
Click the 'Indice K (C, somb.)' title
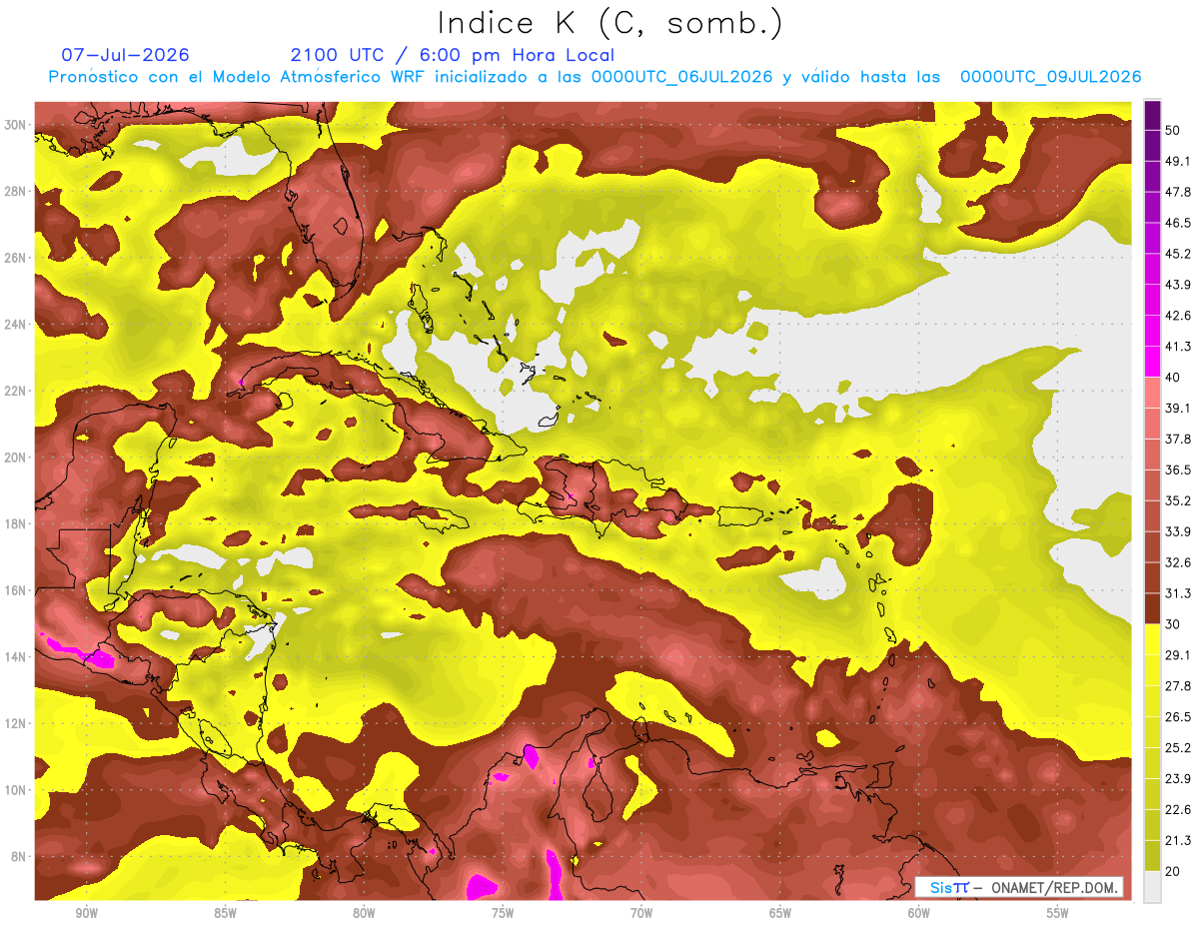(x=609, y=24)
